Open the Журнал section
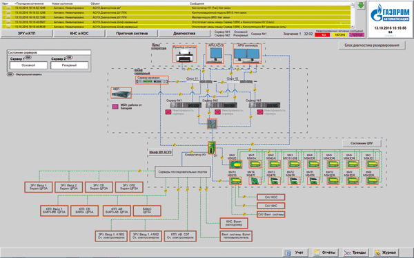The width and height of the screenshot is (414, 258). (x=386, y=252)
